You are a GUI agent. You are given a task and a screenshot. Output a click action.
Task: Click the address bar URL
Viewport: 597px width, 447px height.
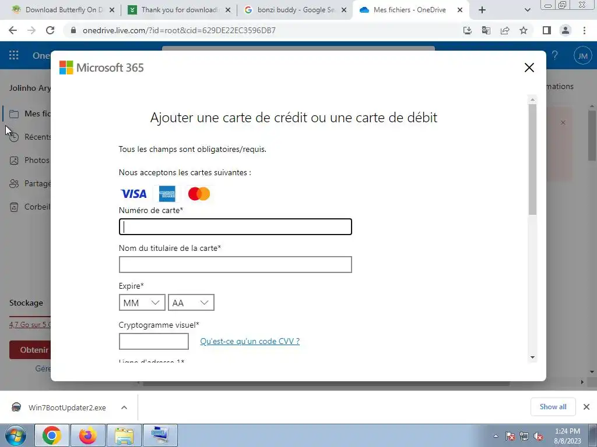point(179,30)
